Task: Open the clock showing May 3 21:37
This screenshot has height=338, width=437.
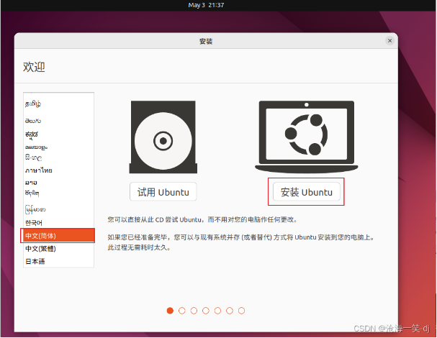Action: pyautogui.click(x=206, y=5)
